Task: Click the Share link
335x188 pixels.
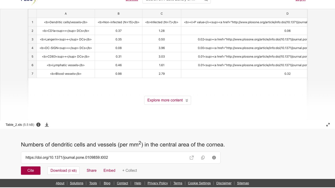Action: pyautogui.click(x=92, y=171)
